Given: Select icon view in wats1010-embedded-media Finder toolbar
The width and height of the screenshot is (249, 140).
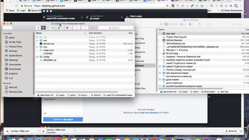Looking at the screenshot, I should coord(38,28).
